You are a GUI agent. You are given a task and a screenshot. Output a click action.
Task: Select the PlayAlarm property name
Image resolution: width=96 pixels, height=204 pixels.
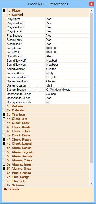coord(13,19)
